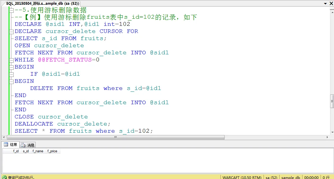Collapse the IF @sid1=@id1 block
The width and height of the screenshot is (334, 179).
pos(12,75)
